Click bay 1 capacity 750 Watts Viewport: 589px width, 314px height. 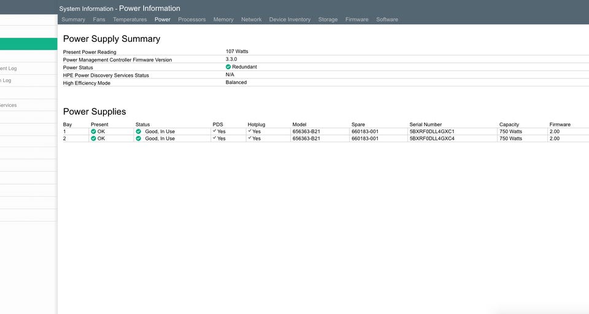[x=511, y=131]
